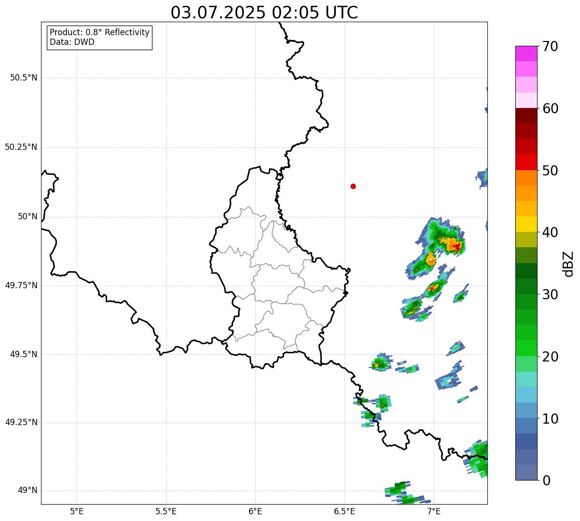Viewport: 580px width, 521px height.
Task: Click the colorbar 50 tick label
Action: 551,171
